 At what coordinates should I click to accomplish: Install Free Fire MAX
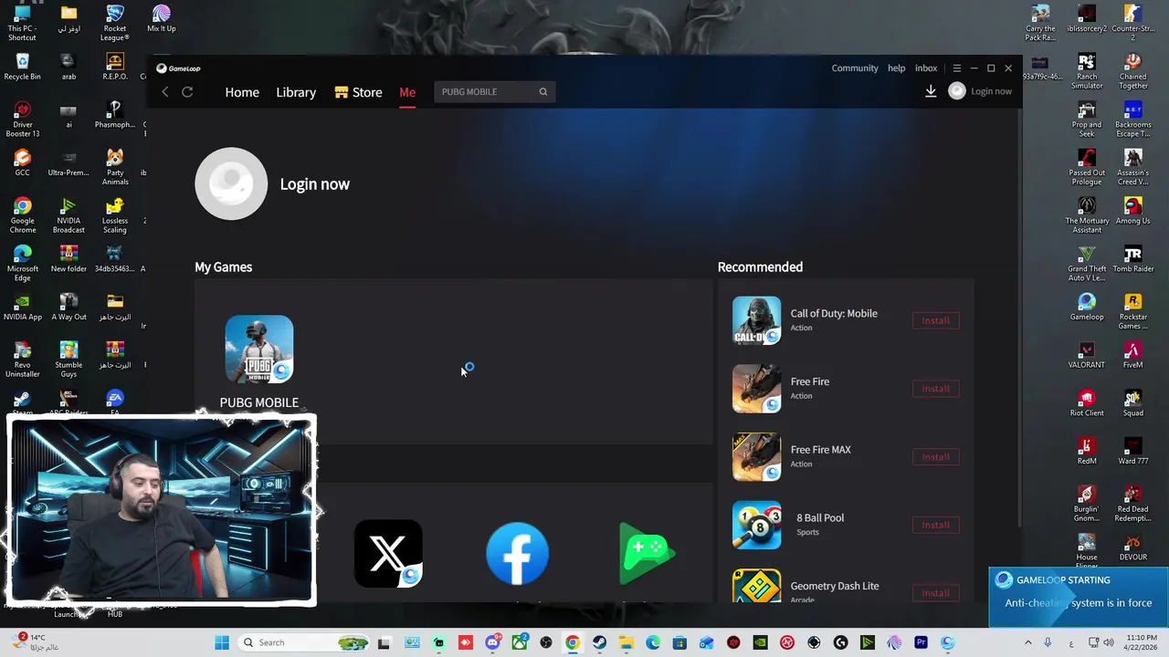coord(935,457)
